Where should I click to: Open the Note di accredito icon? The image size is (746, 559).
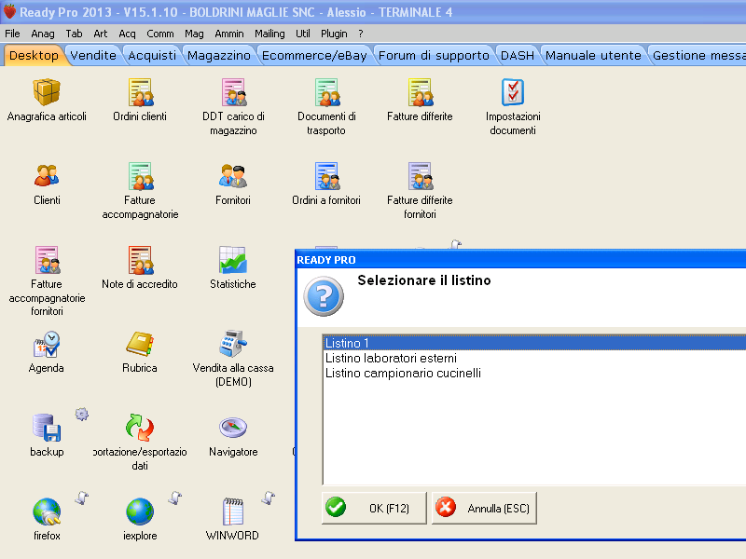point(140,260)
